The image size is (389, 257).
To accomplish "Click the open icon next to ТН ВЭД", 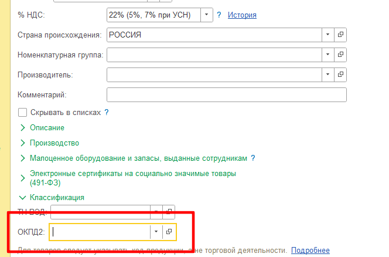I will [x=169, y=211].
